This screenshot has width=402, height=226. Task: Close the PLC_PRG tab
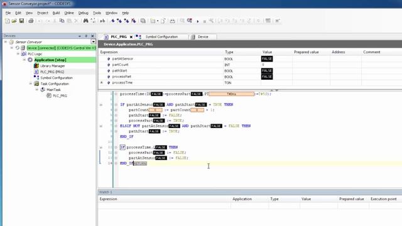click(131, 37)
